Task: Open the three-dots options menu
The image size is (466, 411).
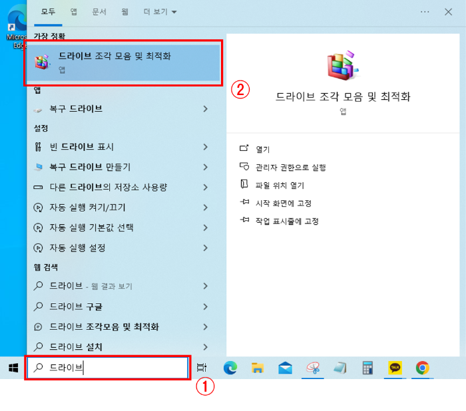Action: point(425,12)
